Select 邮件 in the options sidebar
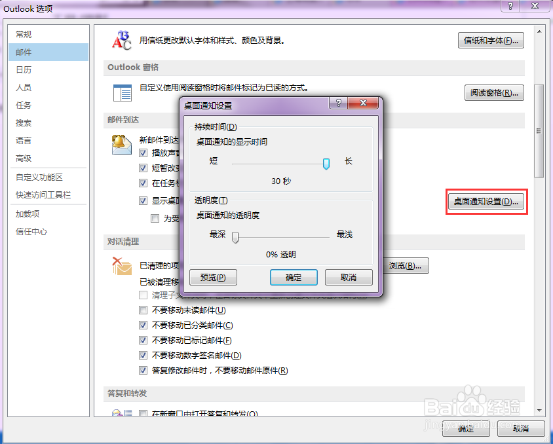This screenshot has width=553, height=444. (x=48, y=52)
